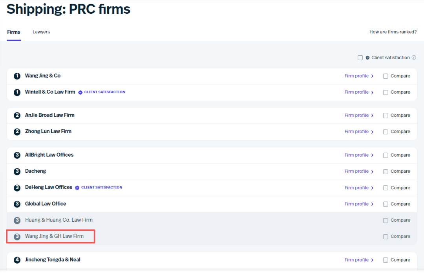Viewport: 424px width, 273px height.
Task: Check Compare for Dacheng
Action: click(386, 172)
